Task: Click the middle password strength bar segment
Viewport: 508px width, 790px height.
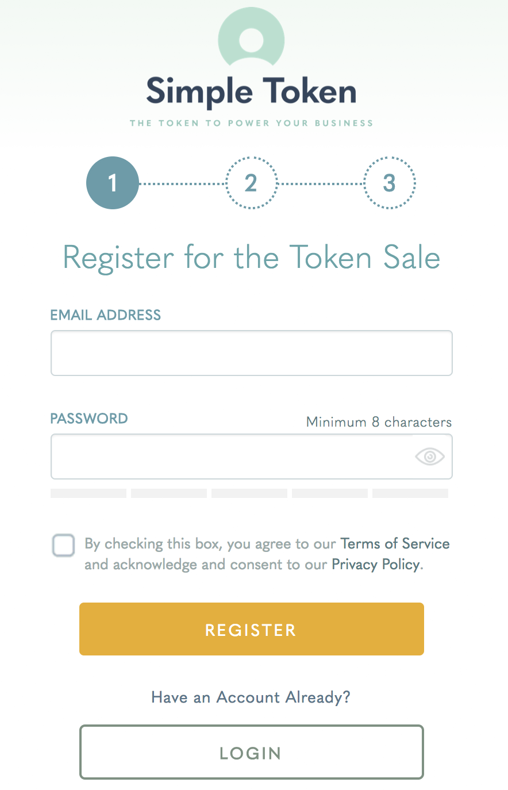Action: (249, 493)
